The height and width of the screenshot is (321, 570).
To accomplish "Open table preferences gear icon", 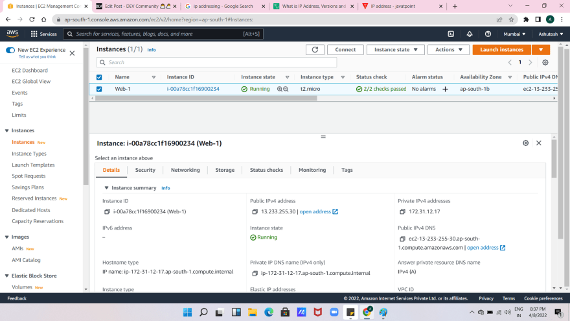I will (545, 62).
